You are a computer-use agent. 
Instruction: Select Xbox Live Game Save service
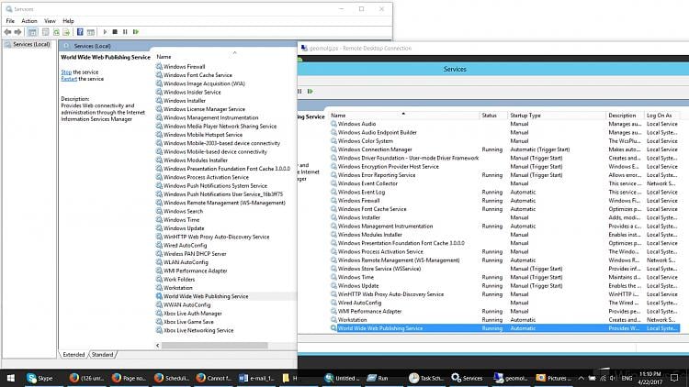tap(188, 322)
